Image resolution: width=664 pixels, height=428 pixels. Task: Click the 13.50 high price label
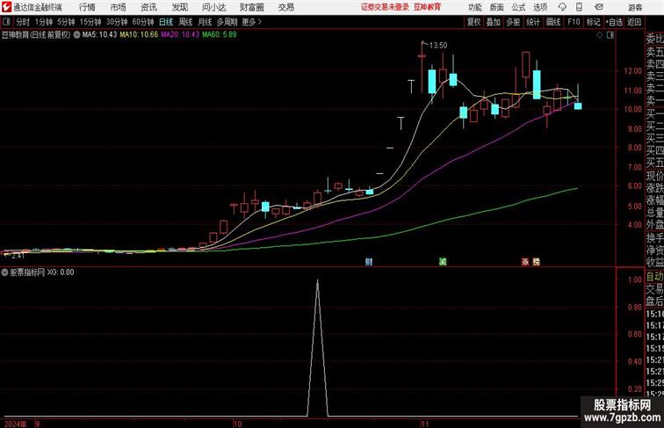438,46
